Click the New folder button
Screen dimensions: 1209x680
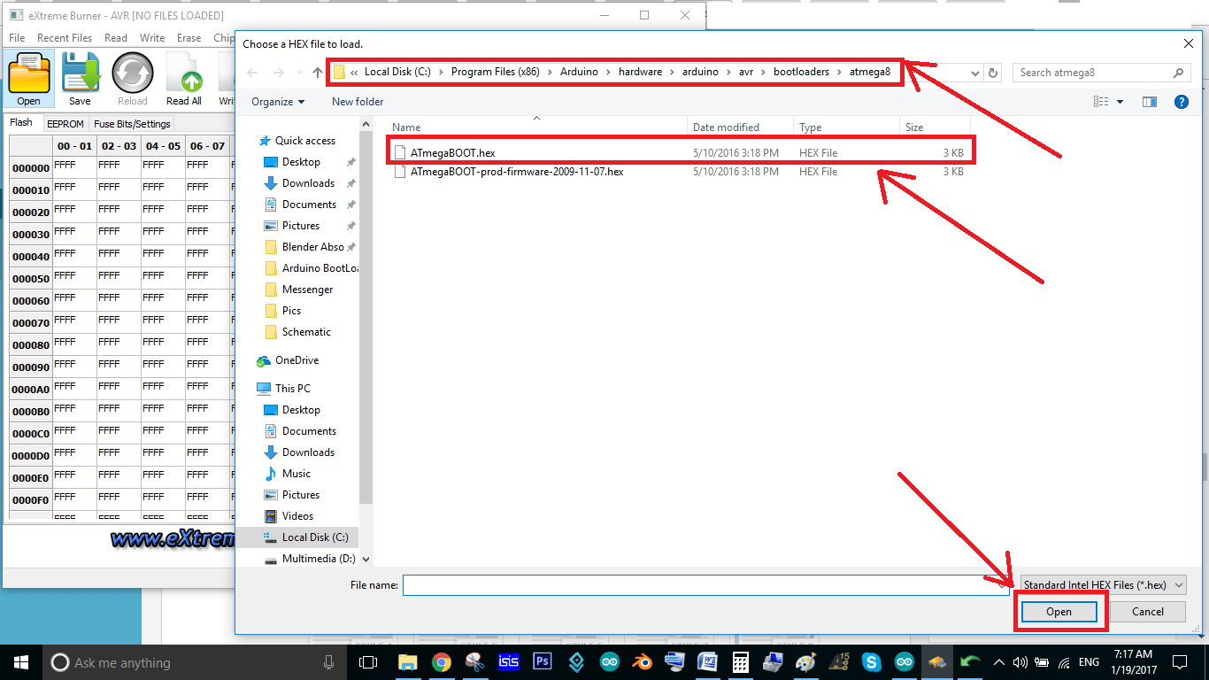[358, 102]
